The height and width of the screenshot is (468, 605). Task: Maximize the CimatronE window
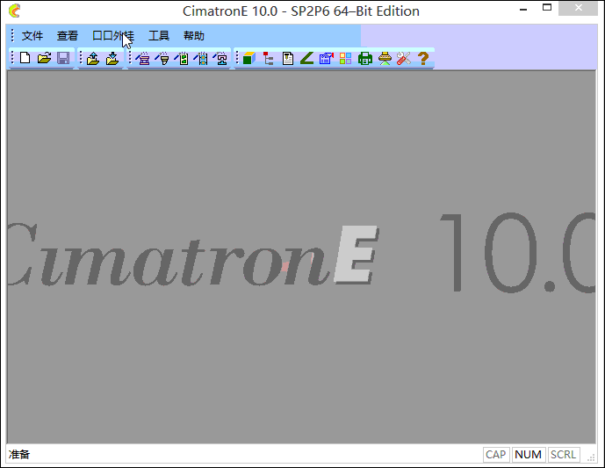[547, 8]
